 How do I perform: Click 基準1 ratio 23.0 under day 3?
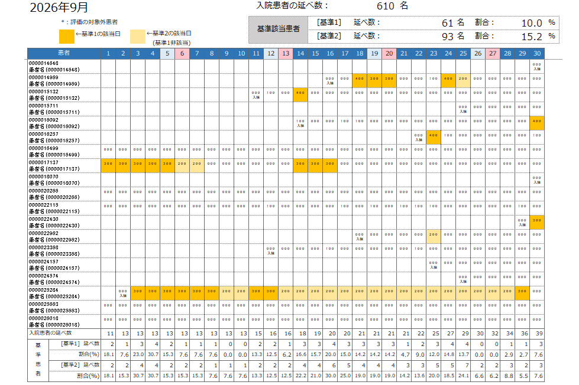pos(138,354)
